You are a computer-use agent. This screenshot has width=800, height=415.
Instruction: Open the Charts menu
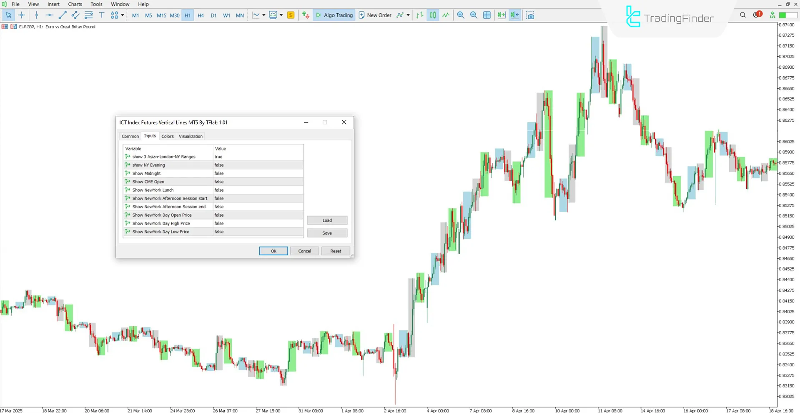coord(75,4)
